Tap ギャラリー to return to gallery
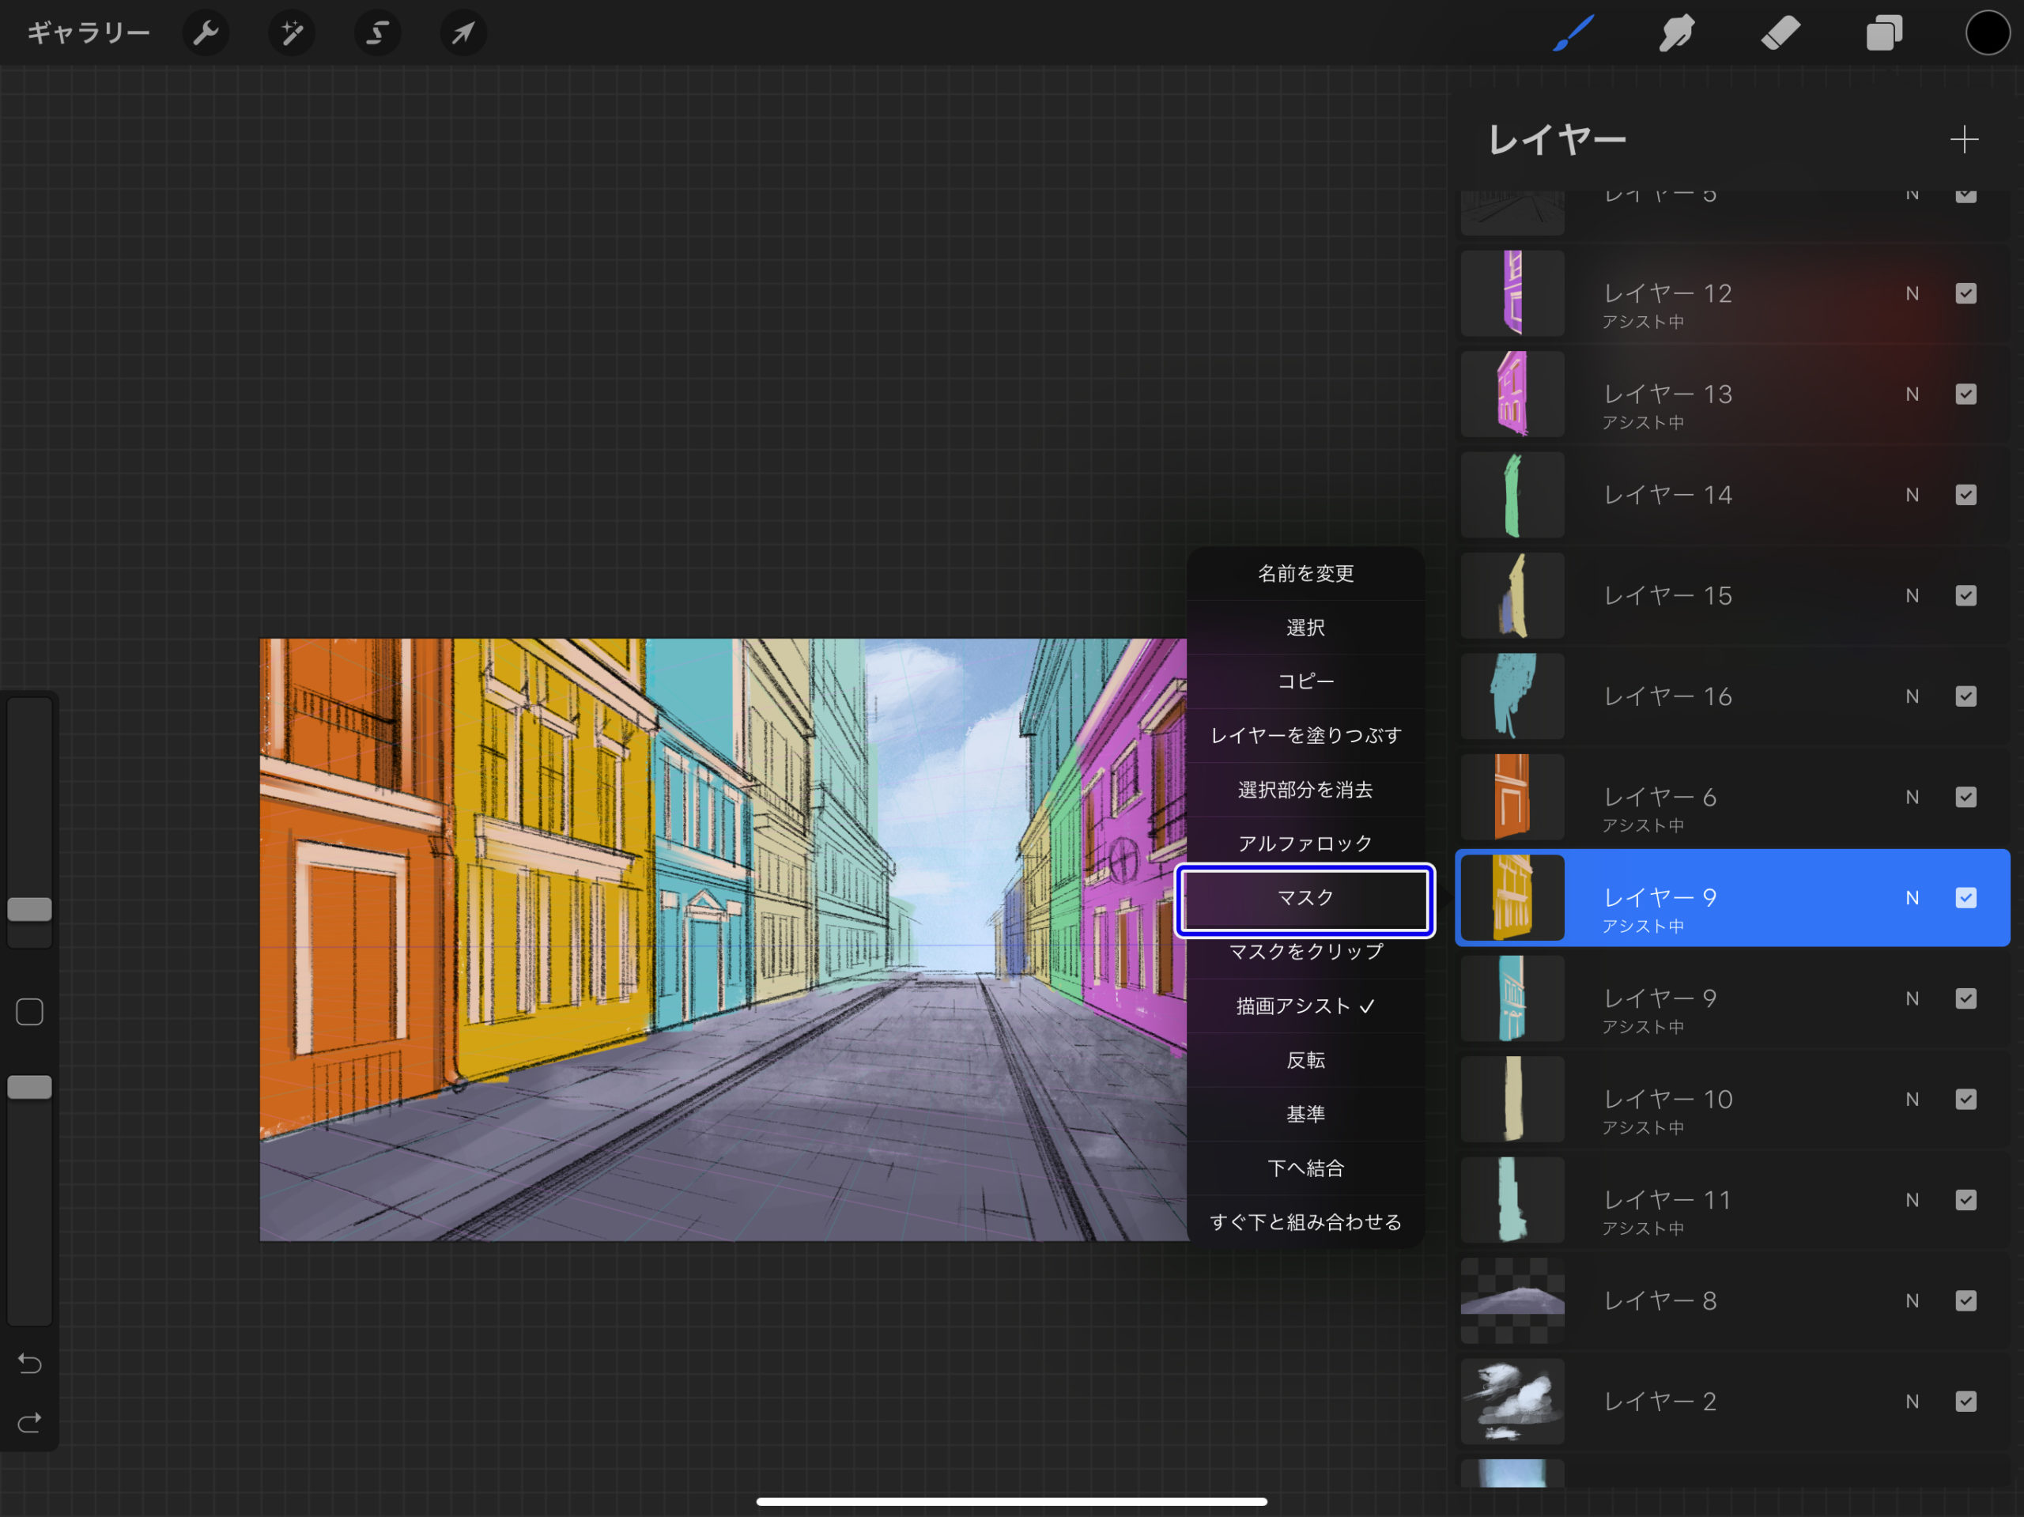This screenshot has width=2024, height=1517. pyautogui.click(x=88, y=33)
